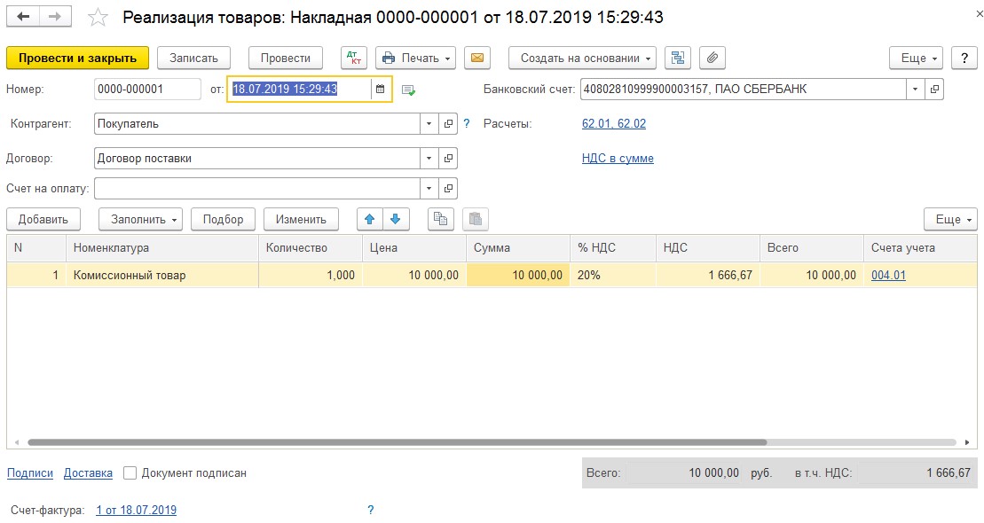This screenshot has width=984, height=523.
Task: Click the envelope email icon
Action: click(x=476, y=58)
